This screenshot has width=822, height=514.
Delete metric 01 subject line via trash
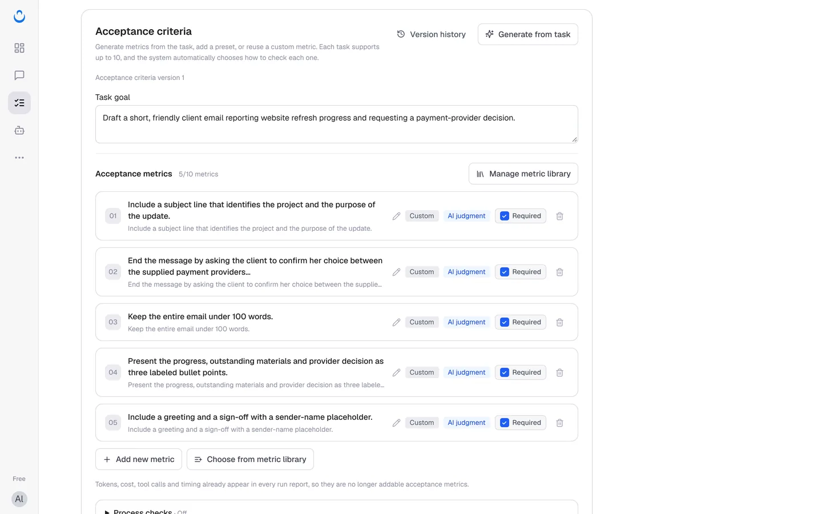(x=559, y=216)
